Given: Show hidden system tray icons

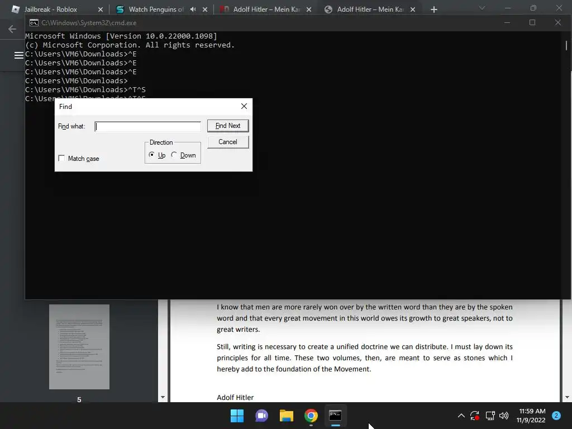Looking at the screenshot, I should [x=461, y=416].
